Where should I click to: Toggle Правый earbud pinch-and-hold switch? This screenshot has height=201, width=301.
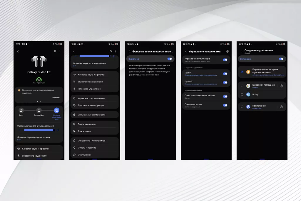[x=225, y=82]
